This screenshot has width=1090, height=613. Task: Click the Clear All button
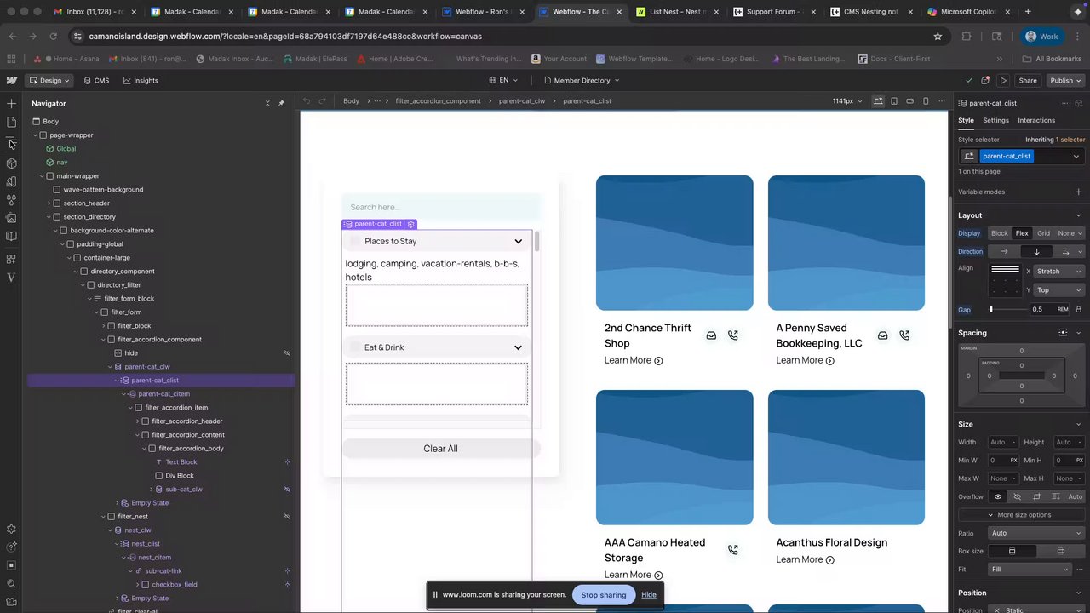(441, 449)
